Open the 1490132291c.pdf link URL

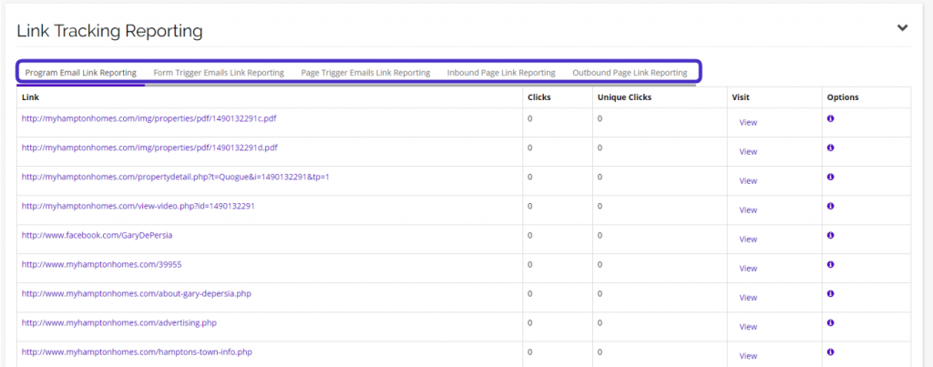pyautogui.click(x=149, y=118)
